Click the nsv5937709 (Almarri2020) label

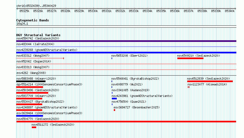36,96
